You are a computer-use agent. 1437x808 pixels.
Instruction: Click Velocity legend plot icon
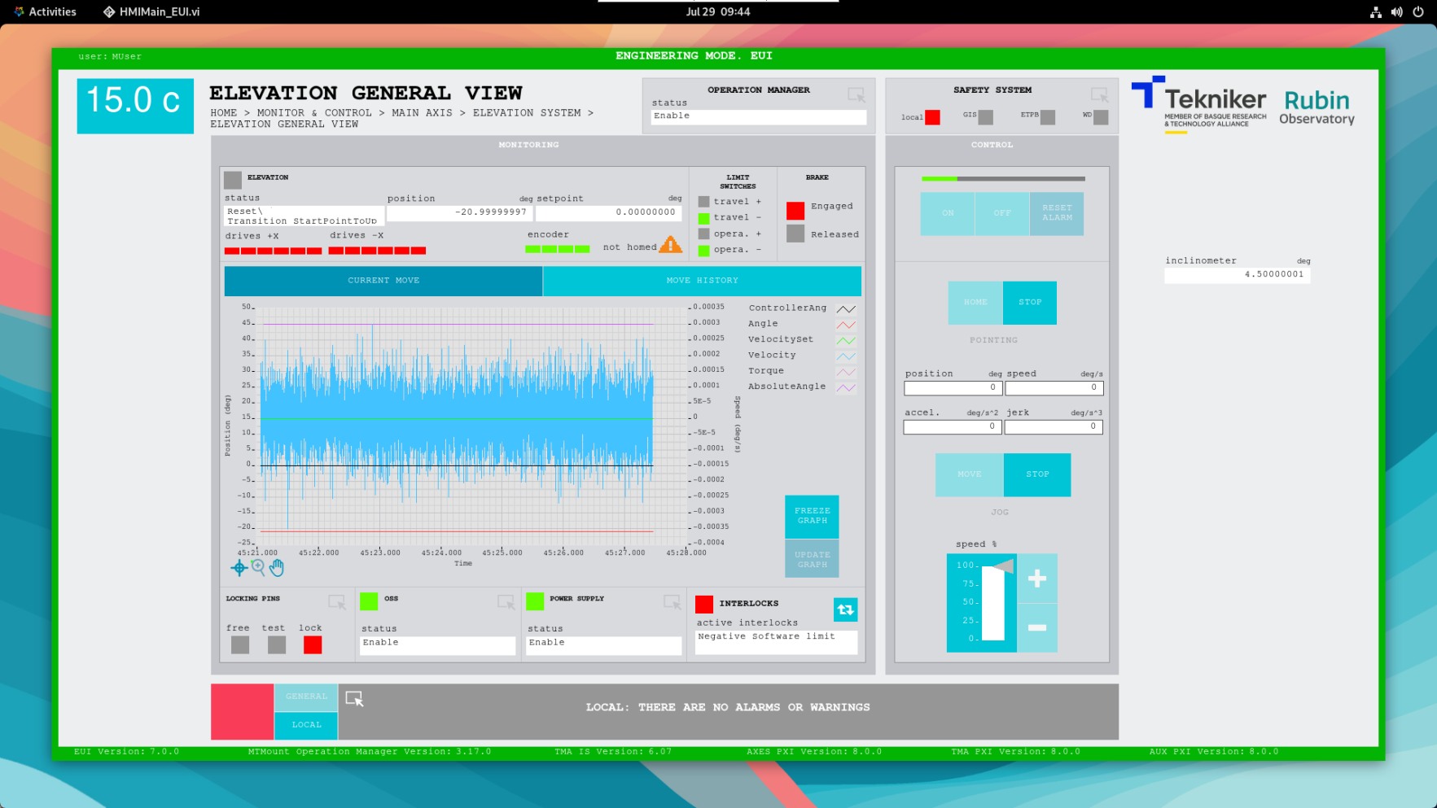click(x=846, y=356)
